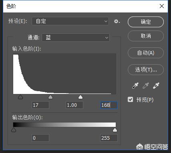Open the 通道 channel dropdown showing 蓝
This screenshot has width=171, height=153.
76,37
